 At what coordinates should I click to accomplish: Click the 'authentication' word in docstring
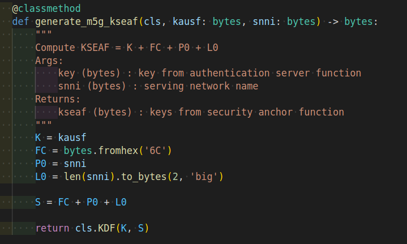coord(230,73)
